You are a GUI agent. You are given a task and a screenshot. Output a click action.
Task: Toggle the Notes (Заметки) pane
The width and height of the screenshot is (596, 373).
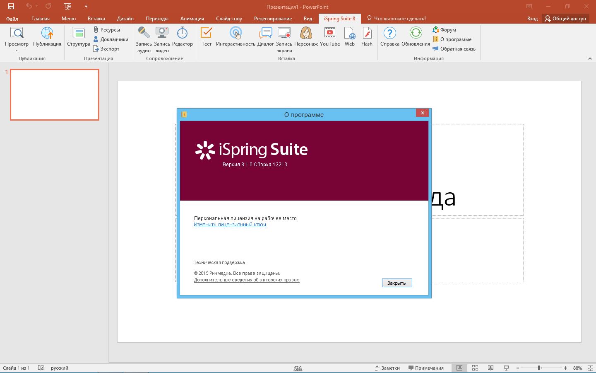coord(387,368)
